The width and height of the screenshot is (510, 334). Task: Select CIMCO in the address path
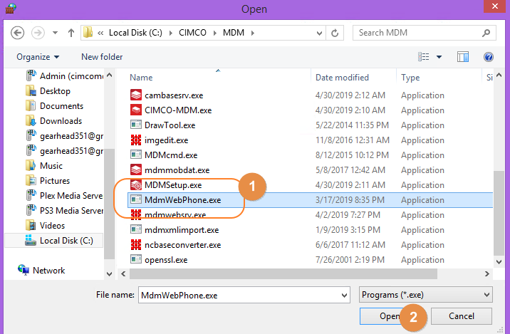click(192, 33)
